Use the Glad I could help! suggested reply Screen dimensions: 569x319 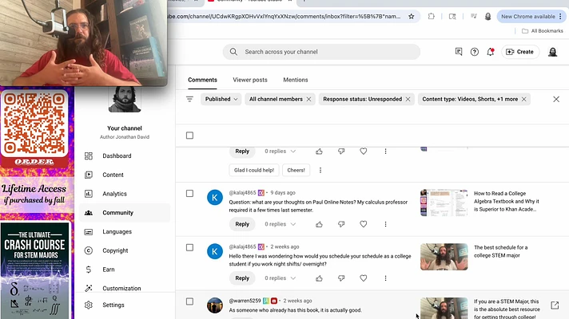pyautogui.click(x=254, y=170)
